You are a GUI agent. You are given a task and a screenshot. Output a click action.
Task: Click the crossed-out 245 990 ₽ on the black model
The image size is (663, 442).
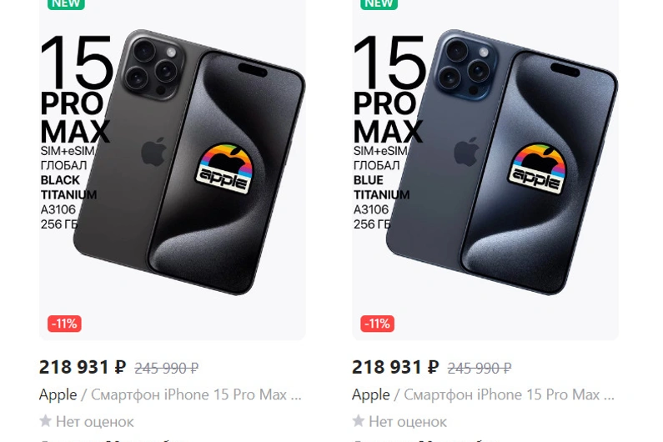point(166,369)
